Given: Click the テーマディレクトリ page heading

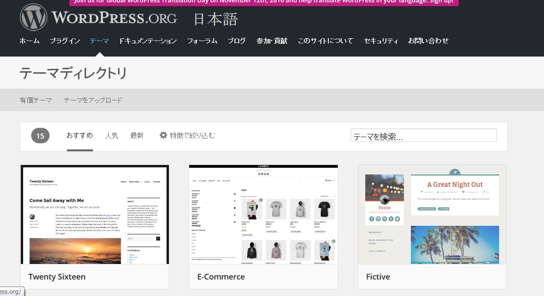Looking at the screenshot, I should [x=73, y=73].
